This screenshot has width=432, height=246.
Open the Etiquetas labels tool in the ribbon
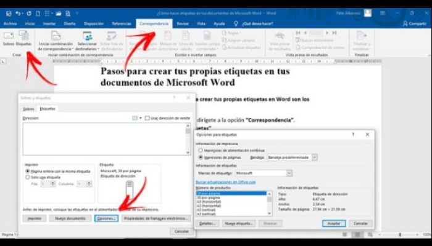(23, 38)
